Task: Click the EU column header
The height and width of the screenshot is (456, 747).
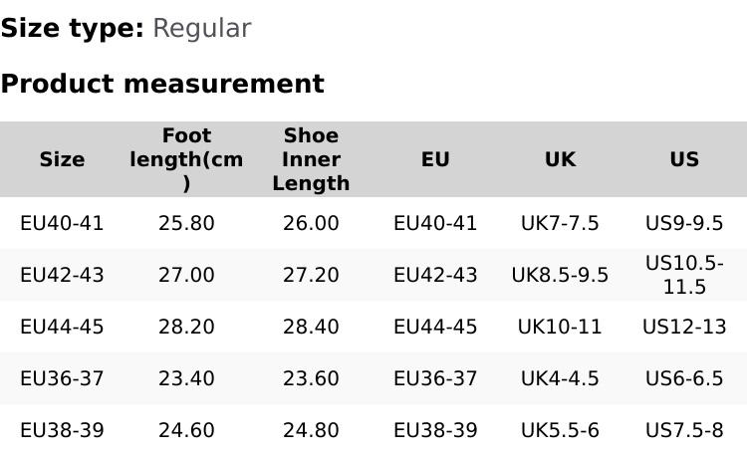Action: (x=435, y=159)
